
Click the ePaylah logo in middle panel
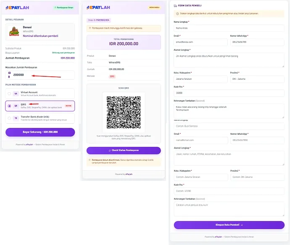coord(98,8)
